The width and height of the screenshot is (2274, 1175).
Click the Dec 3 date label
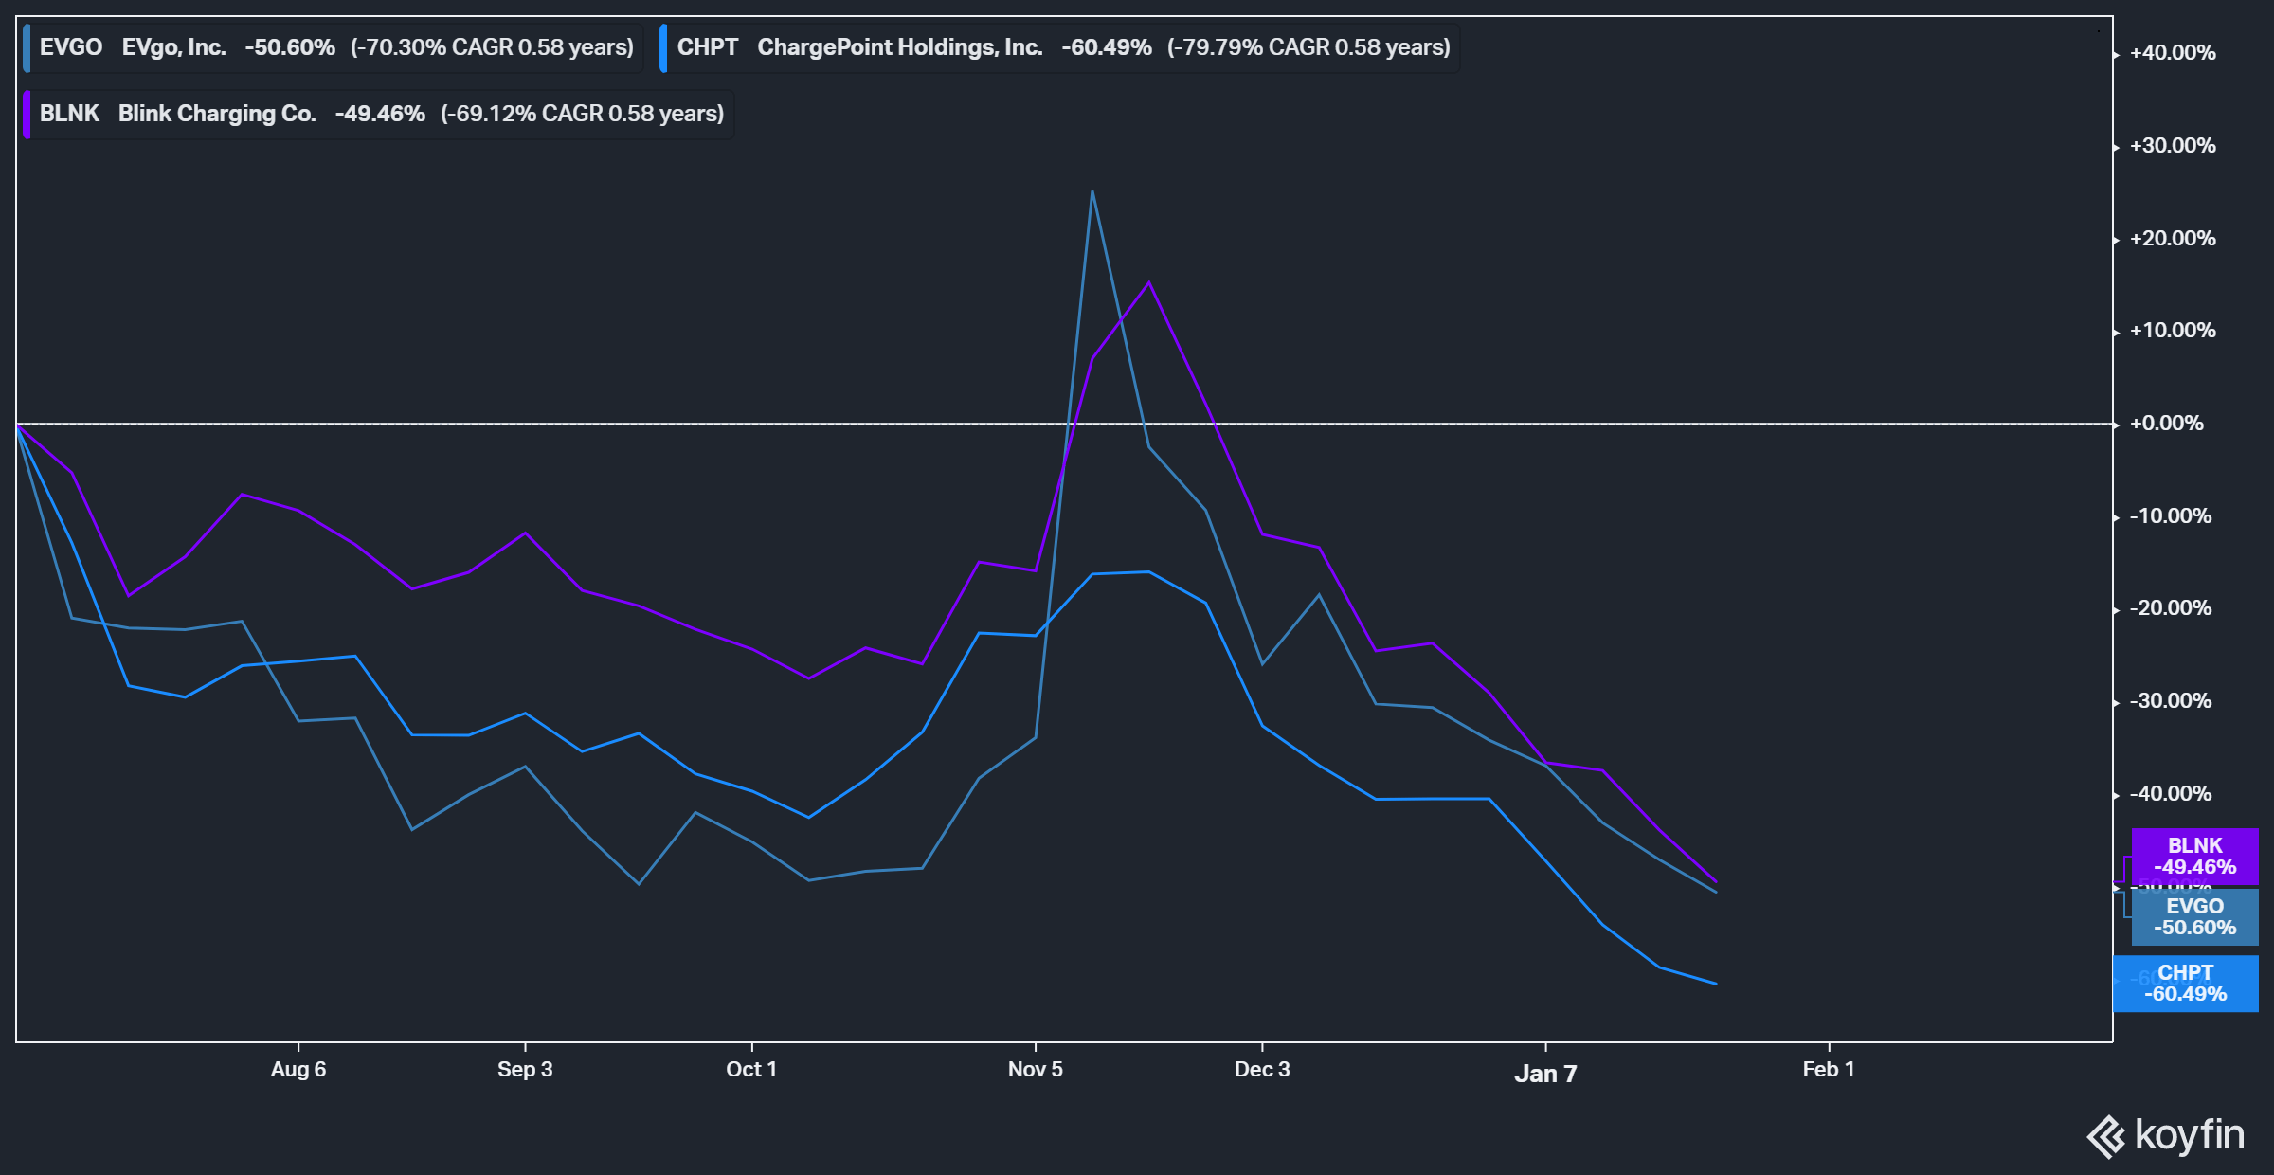[x=1262, y=1069]
